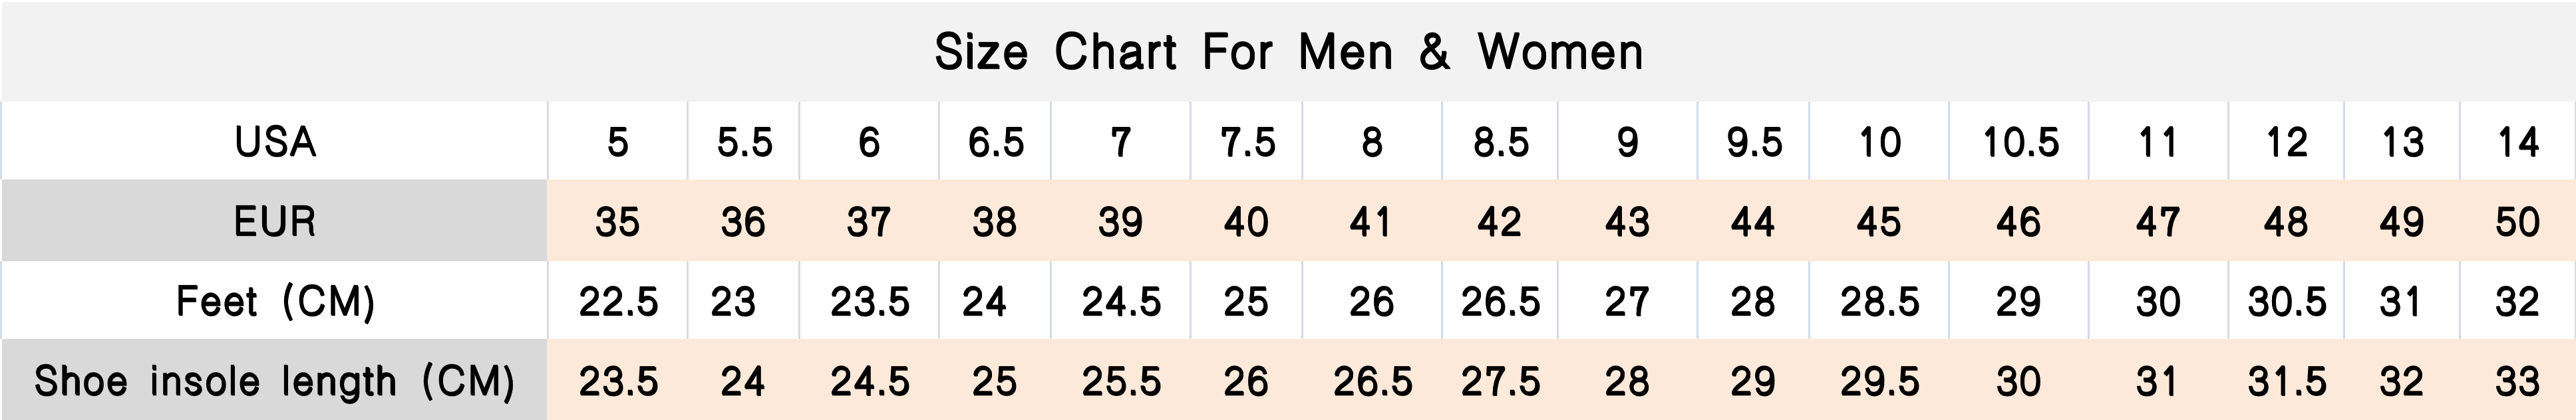Viewport: 2576px width, 420px height.
Task: Choose USA size 14 cell
Action: [2517, 142]
